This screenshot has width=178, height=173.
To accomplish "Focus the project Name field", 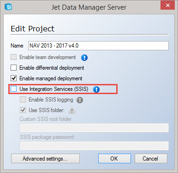I will click(x=98, y=46).
